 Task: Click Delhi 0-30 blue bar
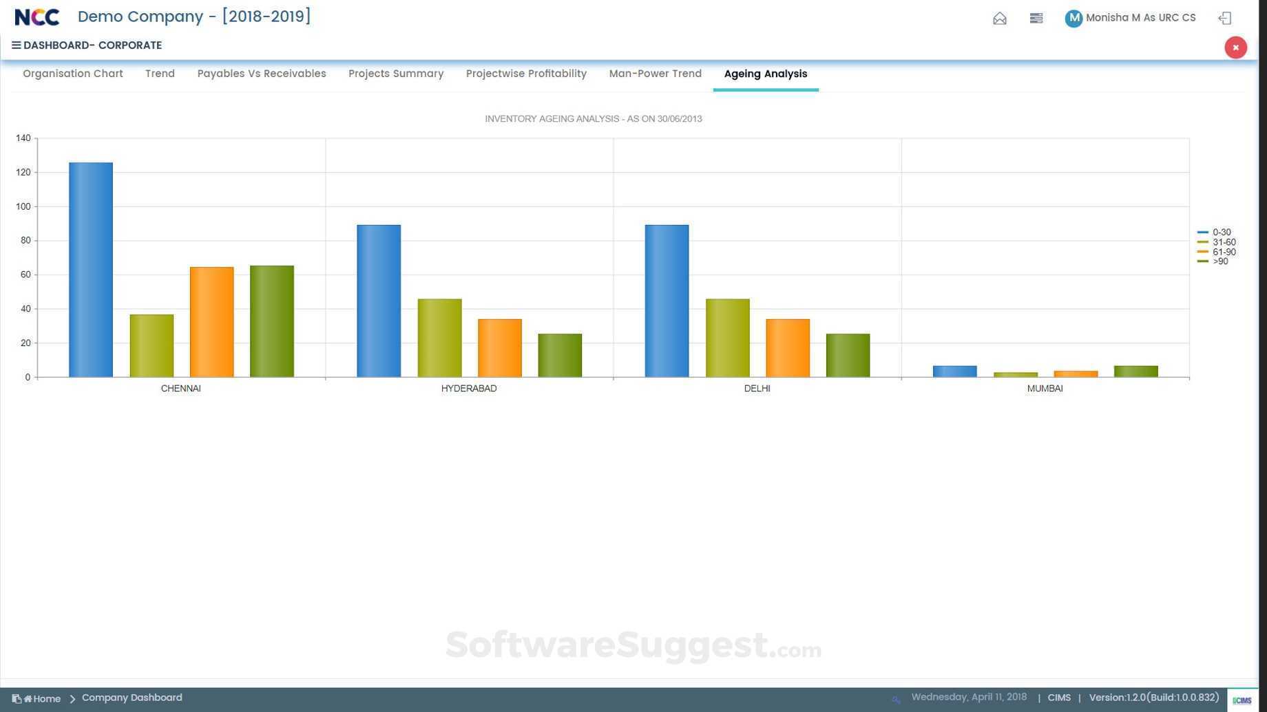tap(667, 301)
